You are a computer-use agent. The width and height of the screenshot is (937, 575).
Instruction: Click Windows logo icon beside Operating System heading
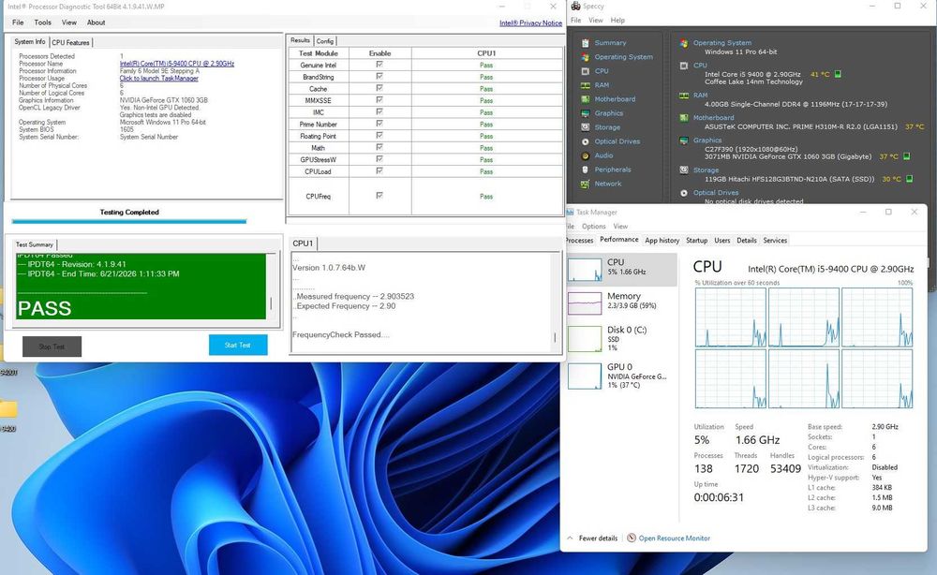pos(684,43)
